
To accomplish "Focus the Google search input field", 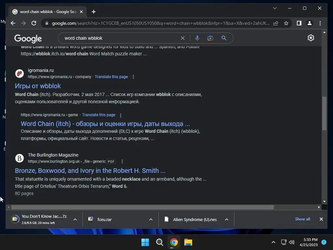I will pyautogui.click(x=121, y=38).
